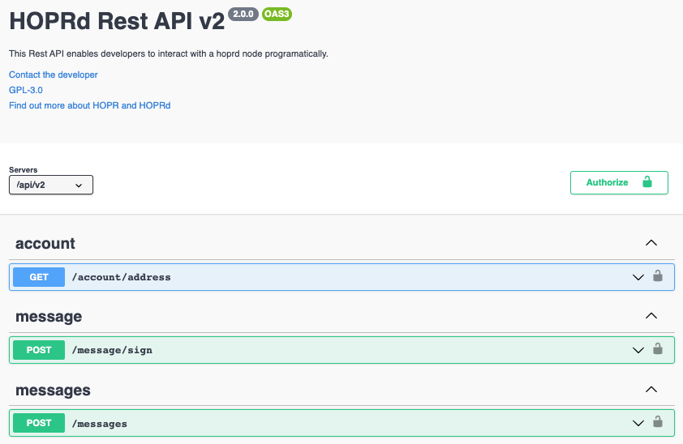Collapse the messages section
683x444 pixels.
click(x=651, y=390)
